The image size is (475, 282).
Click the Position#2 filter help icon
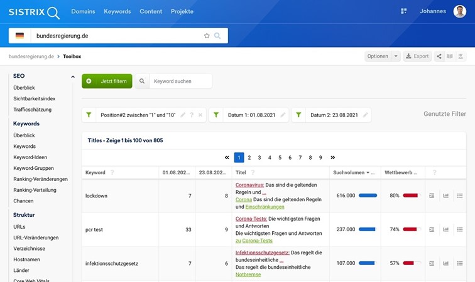point(192,115)
